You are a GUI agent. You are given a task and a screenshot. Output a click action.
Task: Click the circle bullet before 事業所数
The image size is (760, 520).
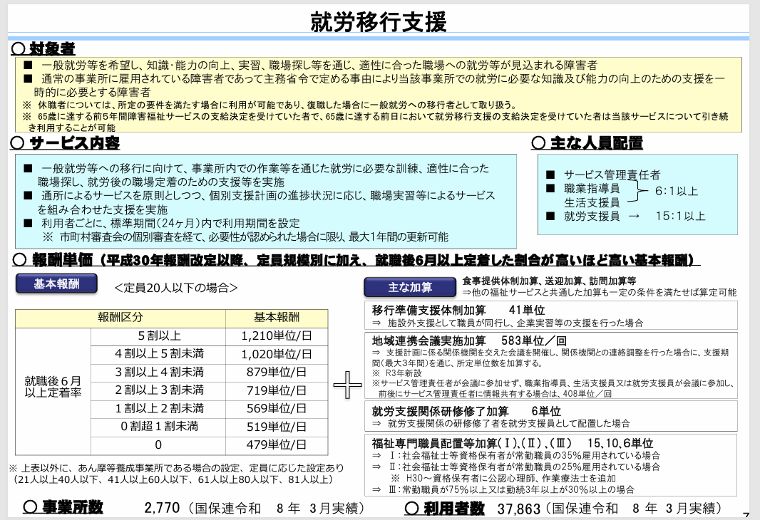pos(30,507)
